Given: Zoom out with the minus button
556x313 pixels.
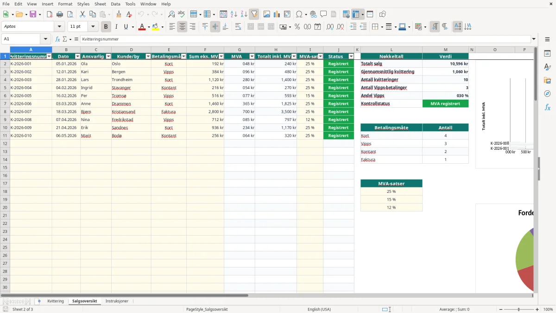Looking at the screenshot, I should point(501,309).
